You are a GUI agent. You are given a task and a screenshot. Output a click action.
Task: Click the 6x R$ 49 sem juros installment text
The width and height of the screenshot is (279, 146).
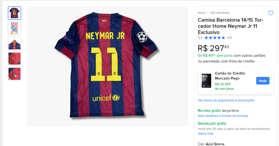(x=215, y=55)
